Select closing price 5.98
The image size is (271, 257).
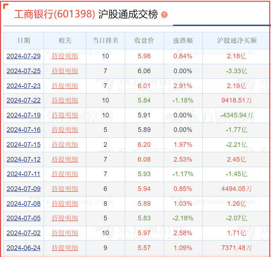[144, 56]
